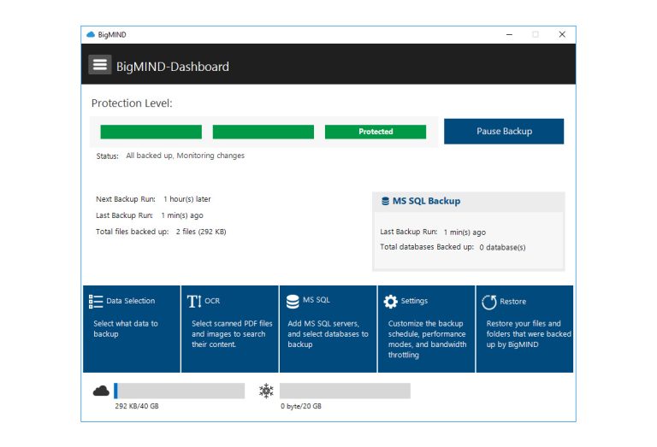
Task: Click the BigMIND-Dashboard title text
Action: tap(173, 67)
